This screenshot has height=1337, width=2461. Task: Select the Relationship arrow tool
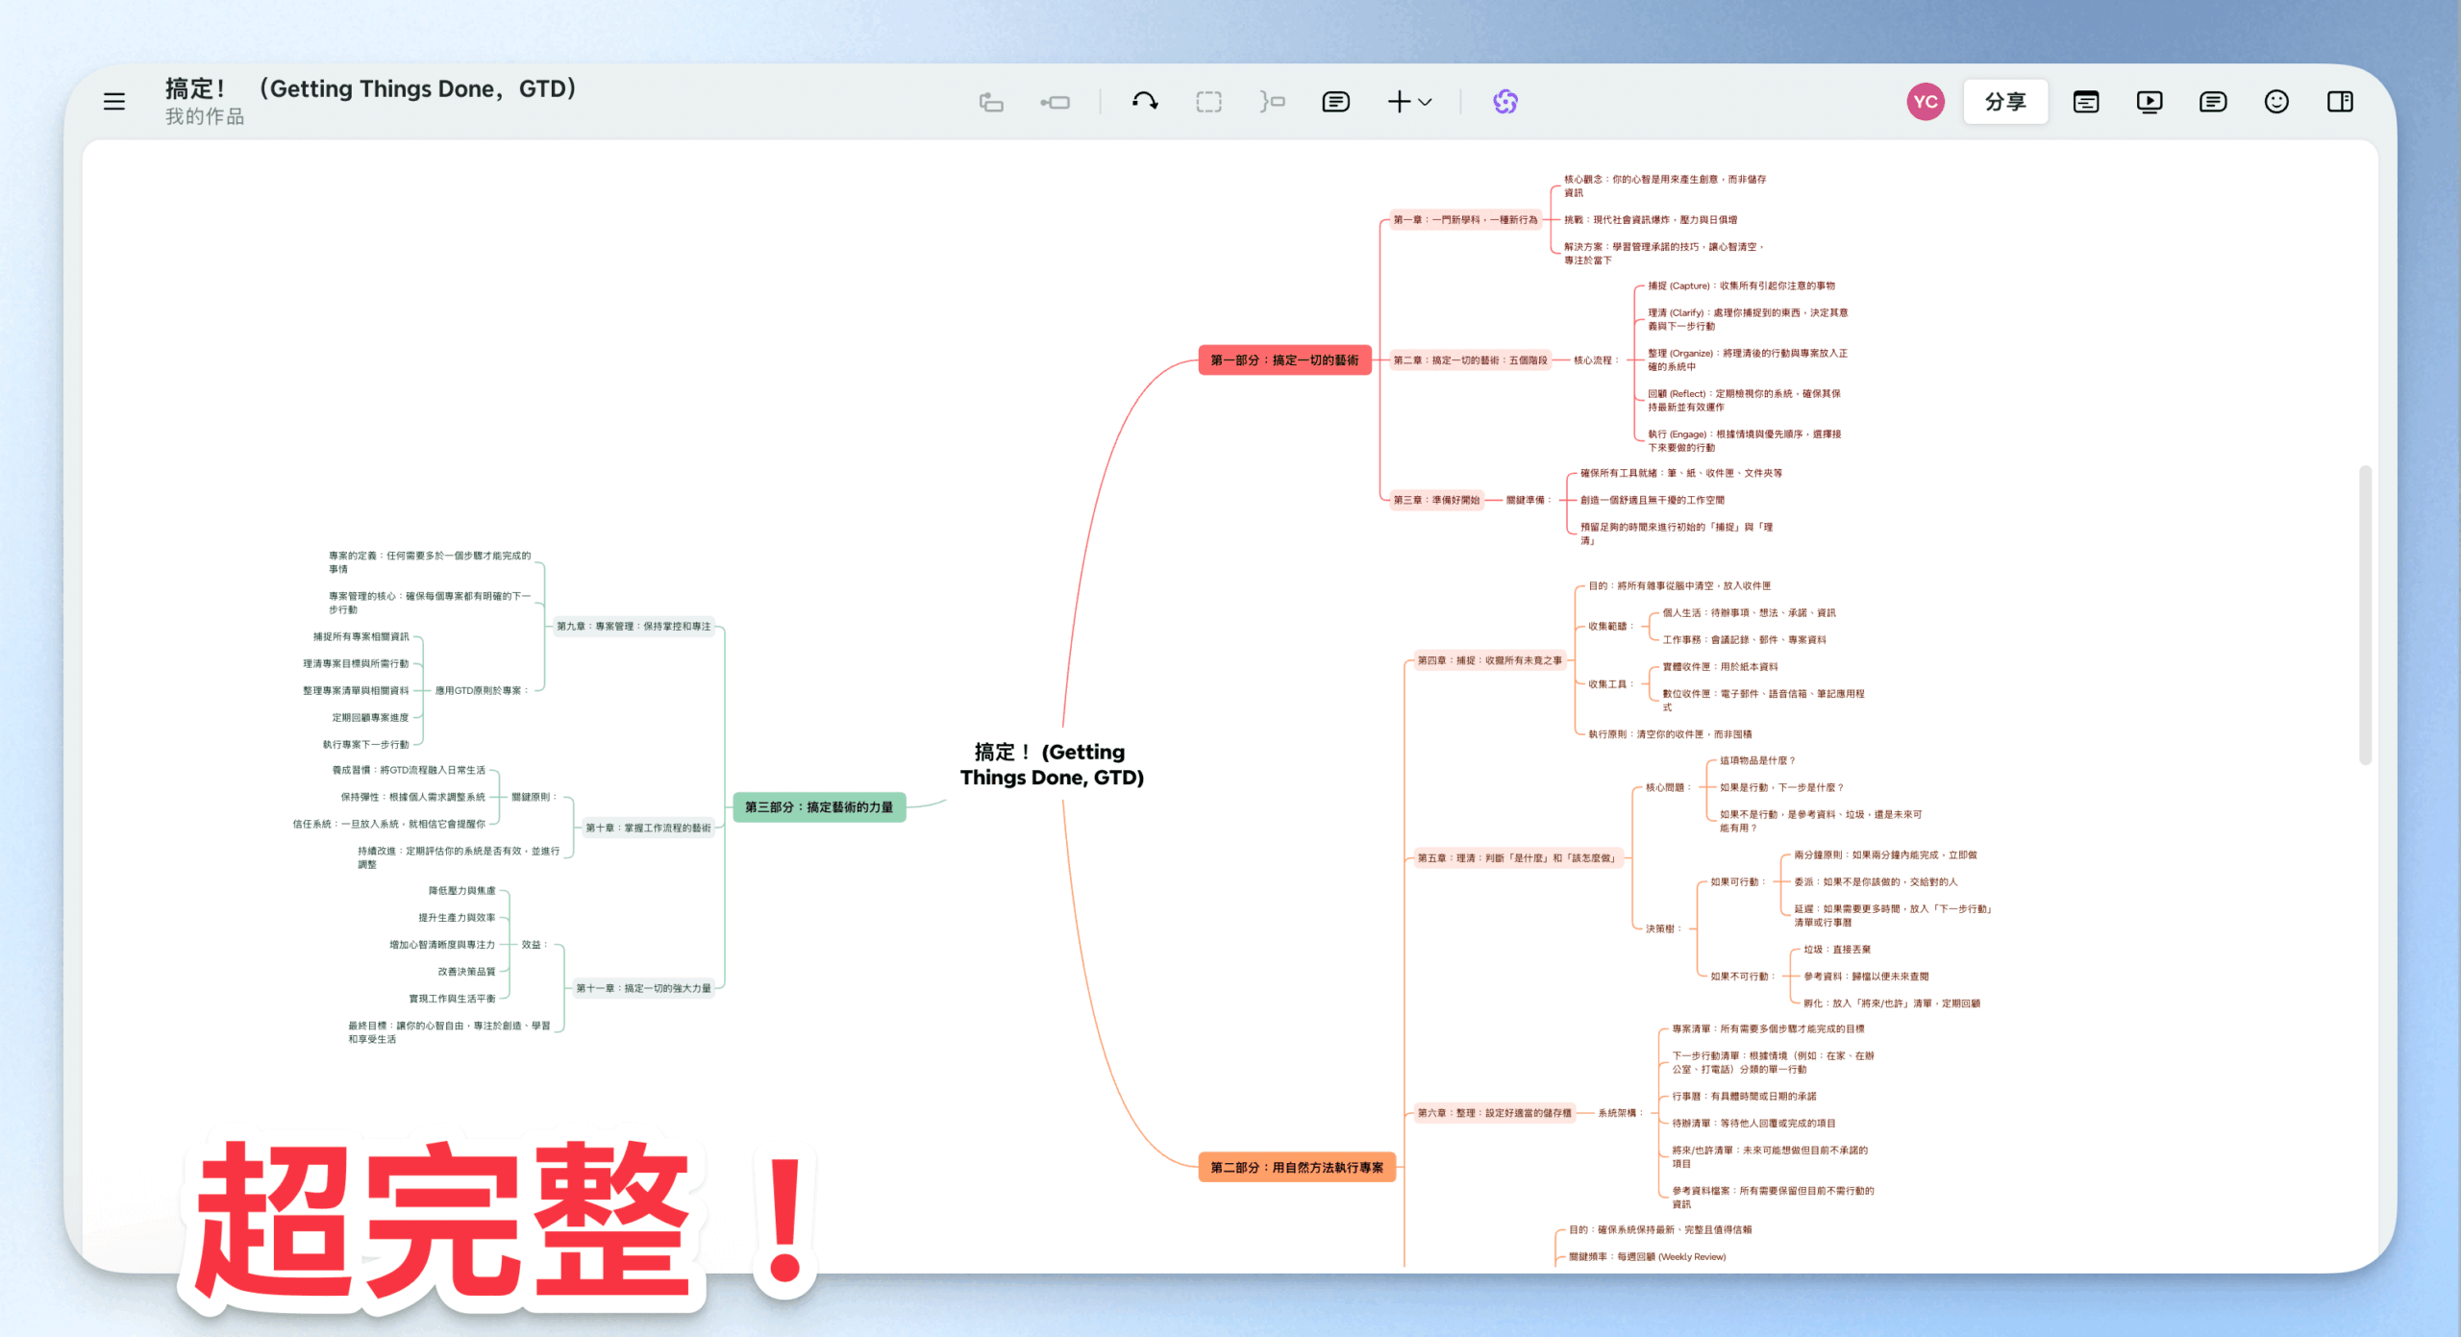pyautogui.click(x=1144, y=101)
